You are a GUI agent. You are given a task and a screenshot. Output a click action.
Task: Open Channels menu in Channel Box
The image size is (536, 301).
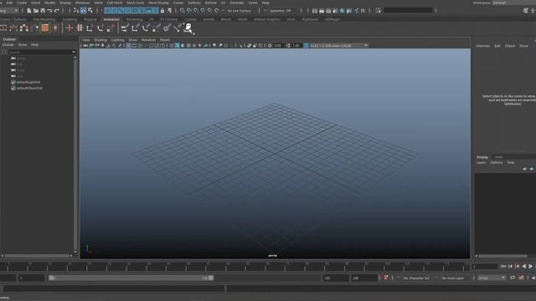pos(482,46)
